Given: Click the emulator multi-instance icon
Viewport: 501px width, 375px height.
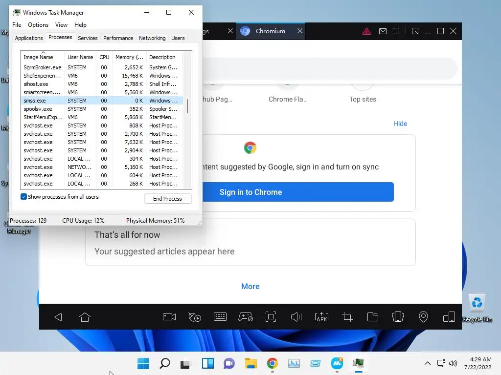Looking at the screenshot, I should 449,317.
